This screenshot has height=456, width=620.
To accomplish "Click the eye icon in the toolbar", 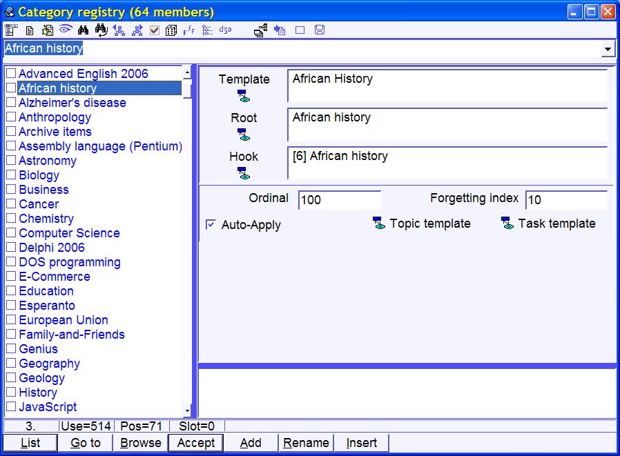I will coord(66,30).
